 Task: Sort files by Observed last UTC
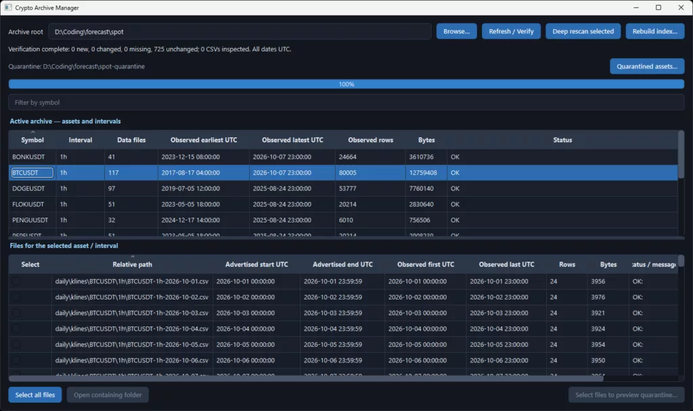(x=506, y=264)
